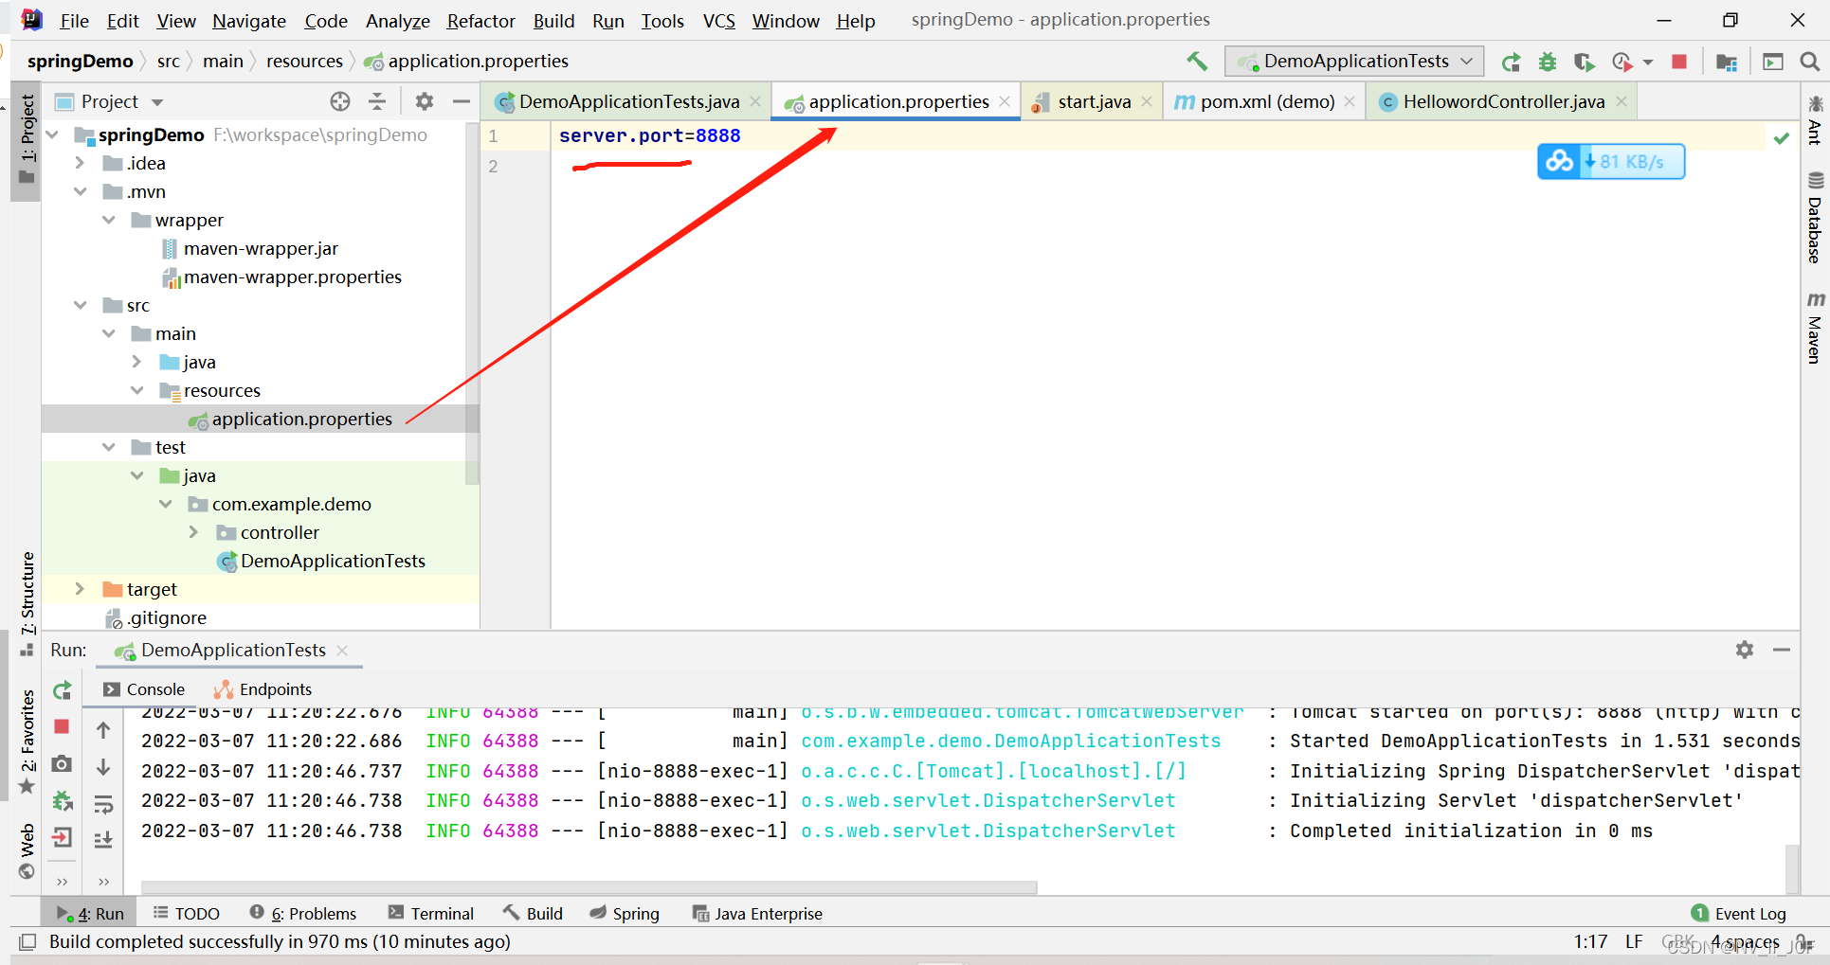
Task: Rerun the tests from the Run panel
Action: (62, 689)
